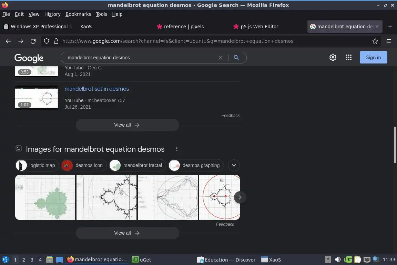Close the mandelbrot equation desmos tab

[x=377, y=26]
